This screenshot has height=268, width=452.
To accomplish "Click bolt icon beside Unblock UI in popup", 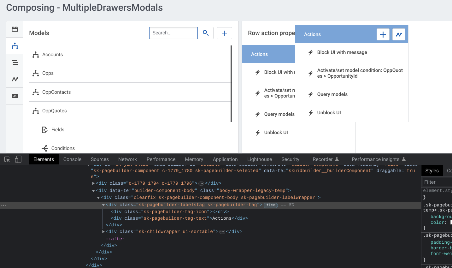I will [311, 113].
